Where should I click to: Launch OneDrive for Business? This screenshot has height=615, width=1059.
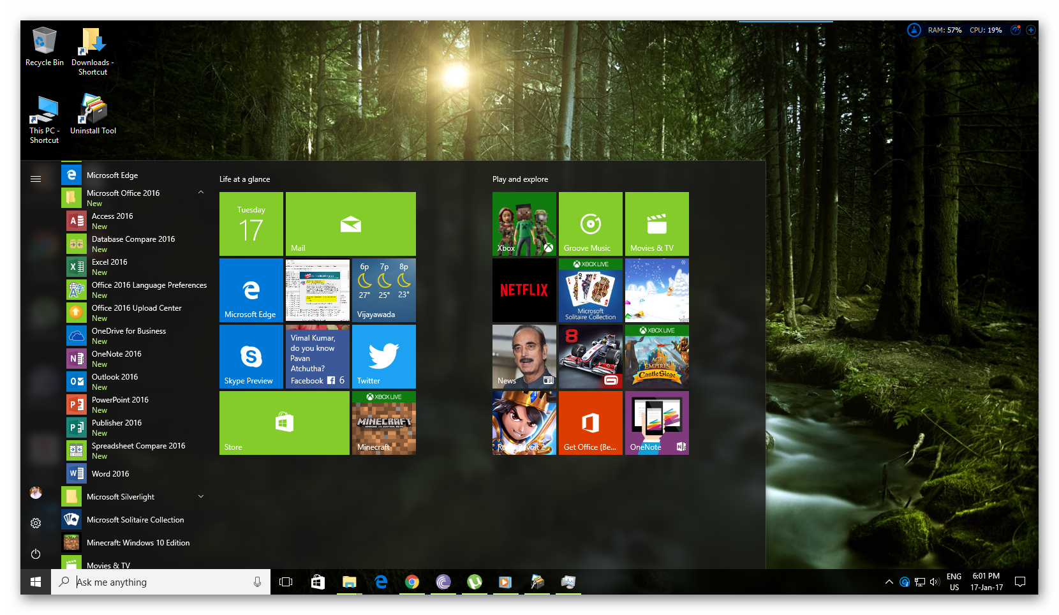pyautogui.click(x=138, y=336)
